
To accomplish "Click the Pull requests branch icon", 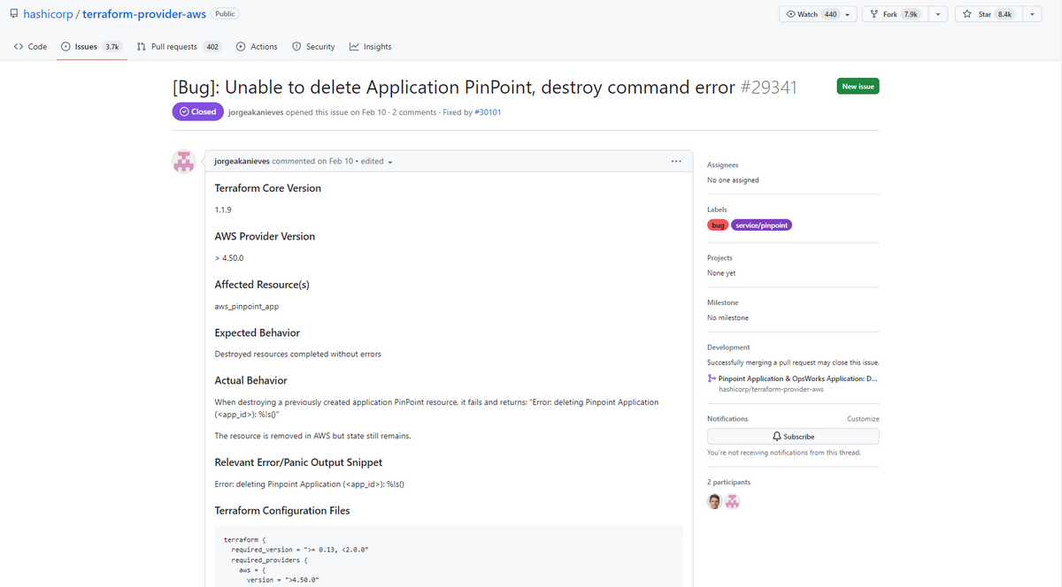I will click(142, 47).
